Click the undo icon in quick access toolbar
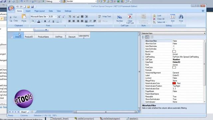213x120 pixels. click(17, 7)
